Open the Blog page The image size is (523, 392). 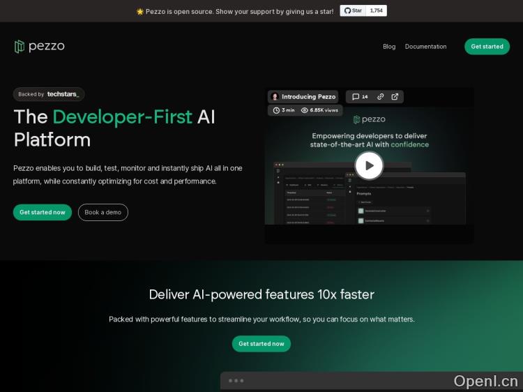tap(389, 47)
